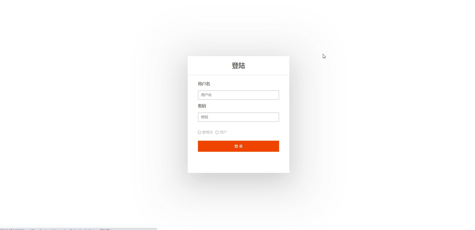Click right end of the password box
The image size is (475, 230).
[x=276, y=117]
